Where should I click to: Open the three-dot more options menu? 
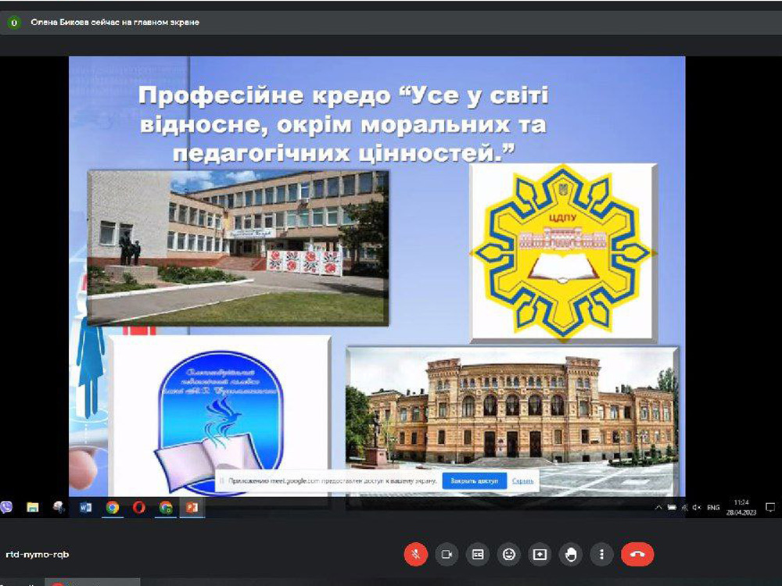click(601, 554)
